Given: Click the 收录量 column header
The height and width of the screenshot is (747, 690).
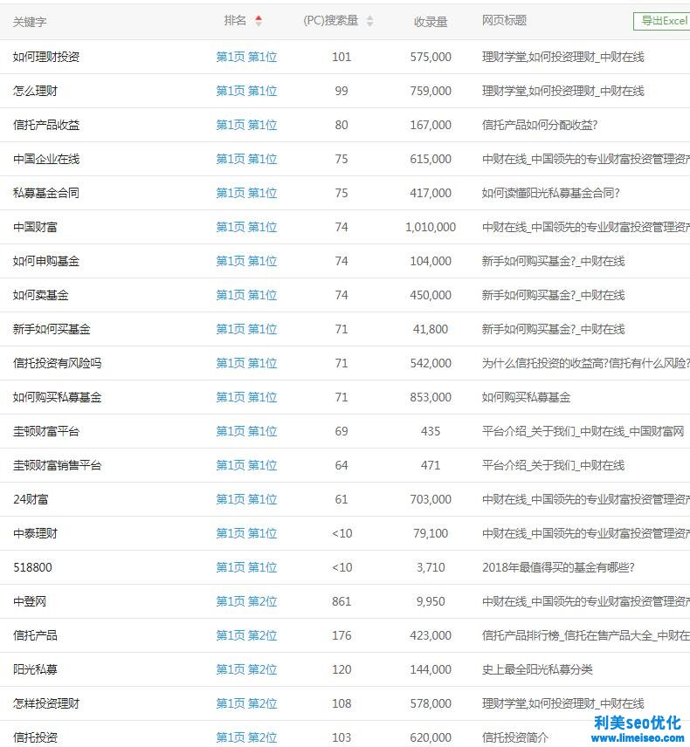Looking at the screenshot, I should point(431,22).
